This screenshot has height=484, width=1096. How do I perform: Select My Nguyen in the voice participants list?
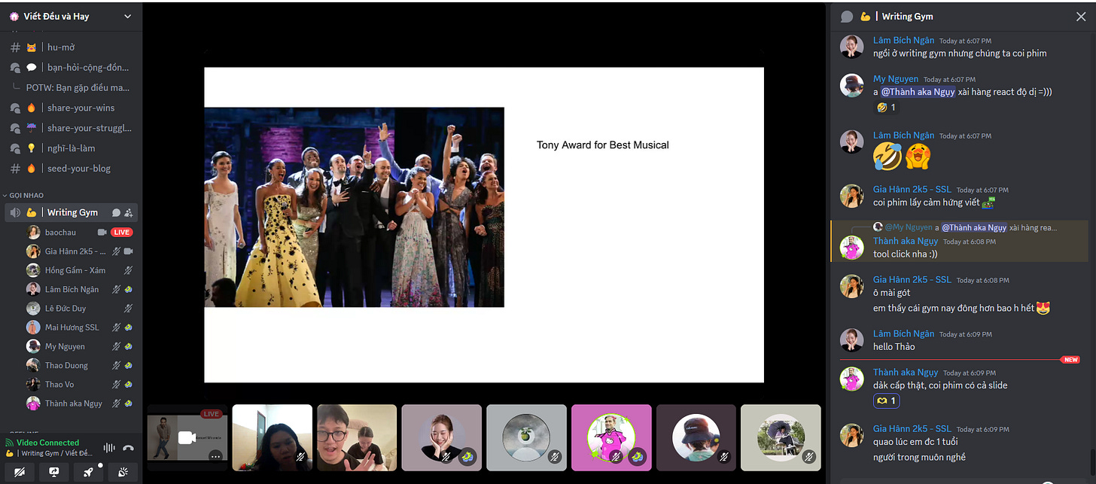(80, 346)
